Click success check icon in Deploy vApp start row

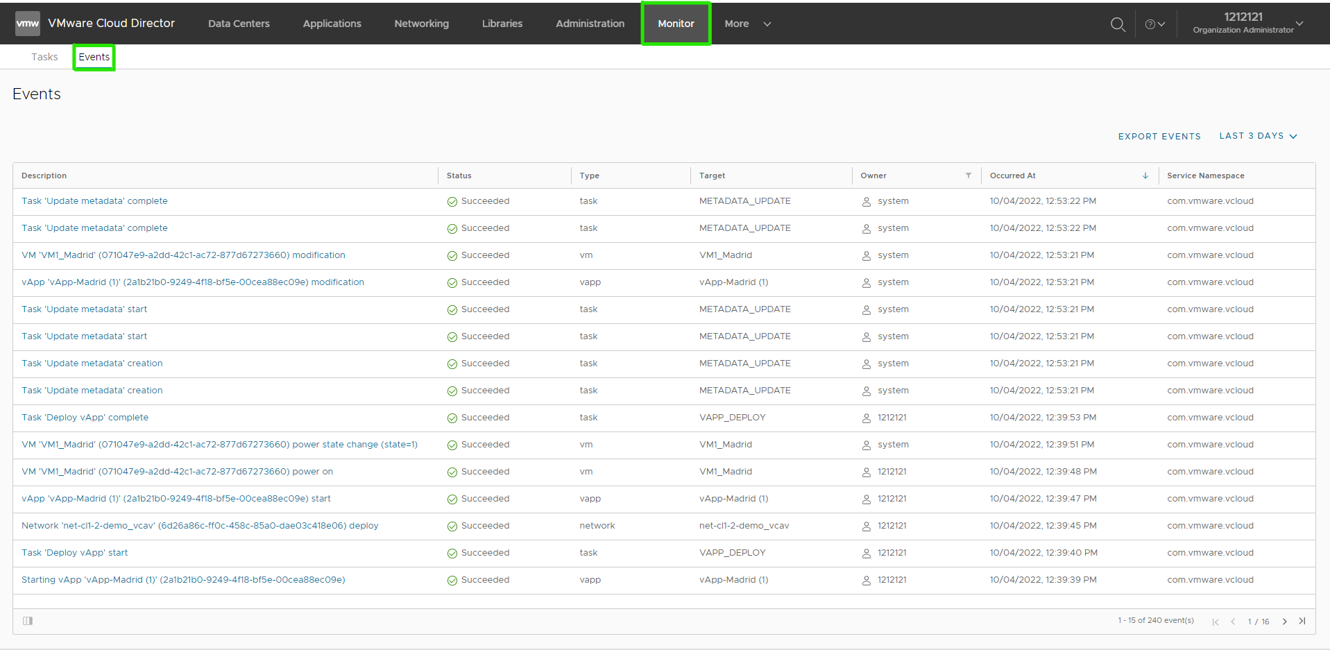[x=452, y=554]
